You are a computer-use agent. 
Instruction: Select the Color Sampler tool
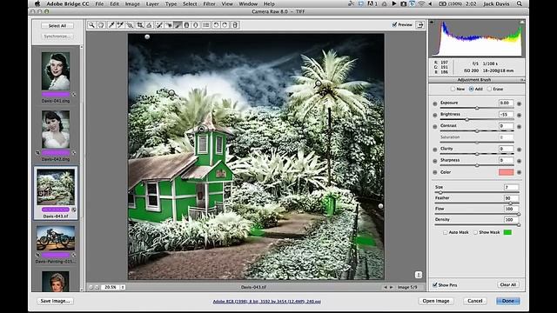(120, 25)
